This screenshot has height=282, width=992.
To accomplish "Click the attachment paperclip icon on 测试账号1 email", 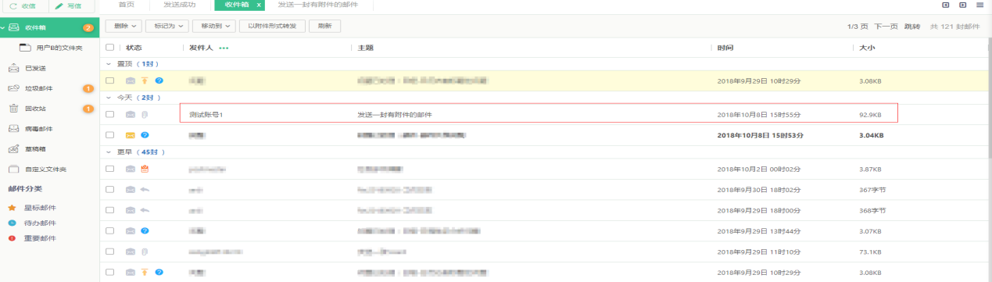I will [x=144, y=115].
